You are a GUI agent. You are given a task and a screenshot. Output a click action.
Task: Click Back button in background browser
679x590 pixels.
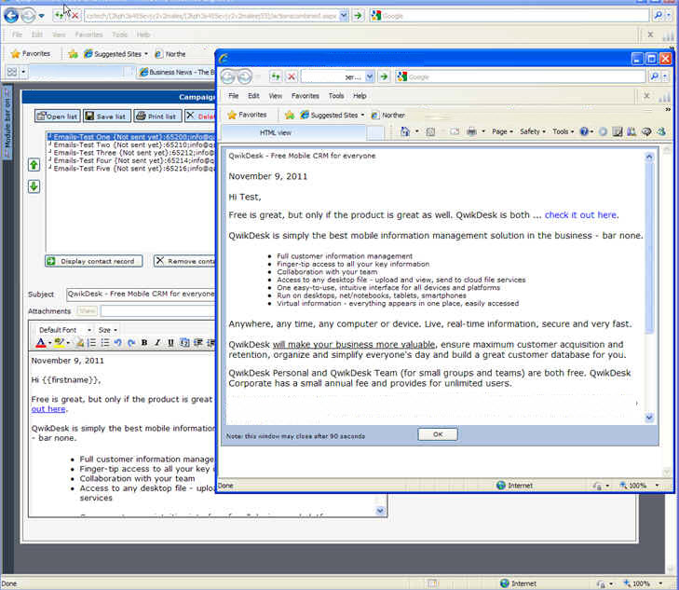[12, 16]
